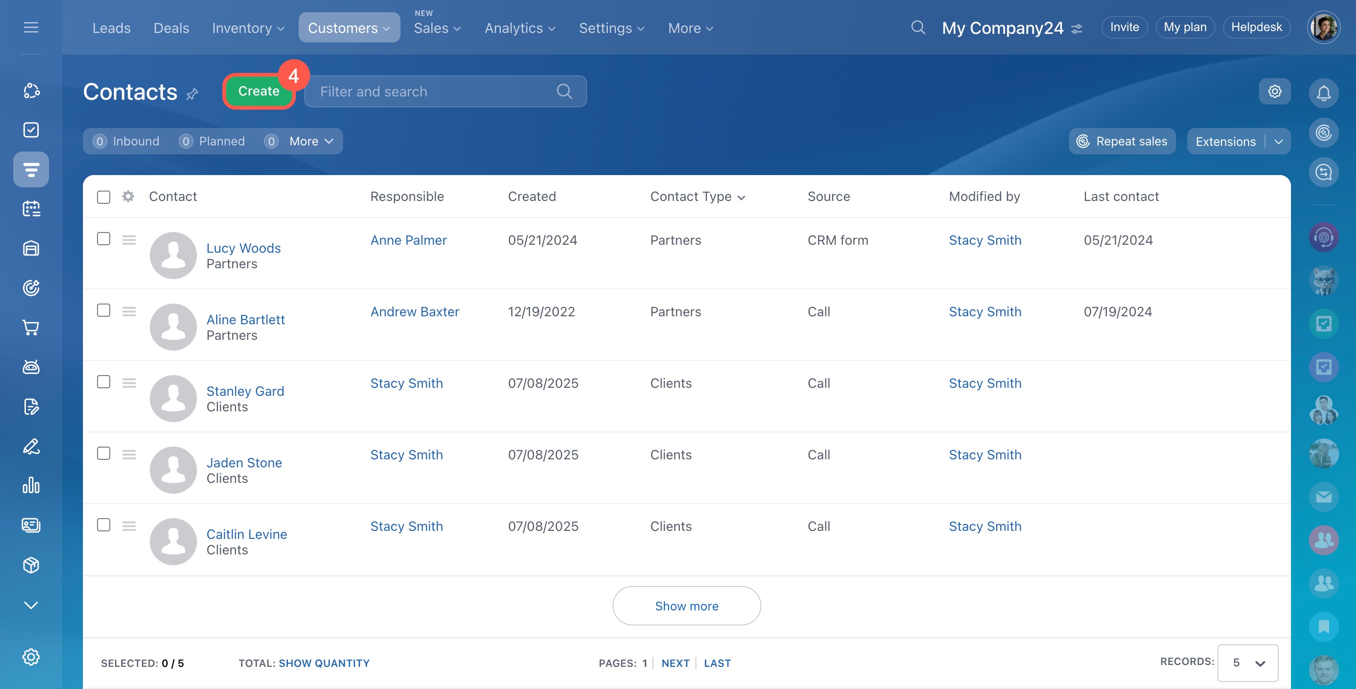
Task: Click the shopping cart sidebar icon
Action: [x=31, y=328]
